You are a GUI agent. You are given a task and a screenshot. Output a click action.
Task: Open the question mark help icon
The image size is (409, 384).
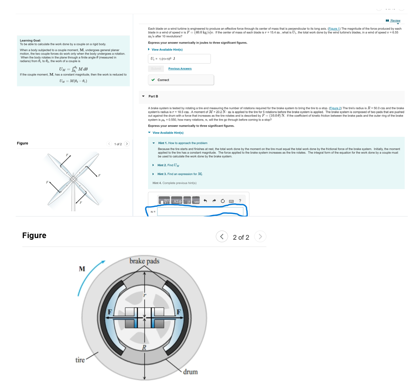(x=240, y=201)
